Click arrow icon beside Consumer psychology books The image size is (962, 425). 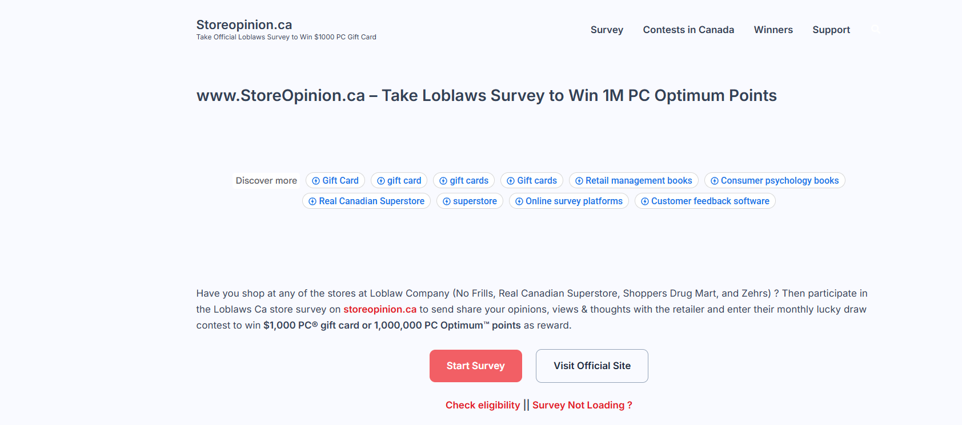click(715, 181)
